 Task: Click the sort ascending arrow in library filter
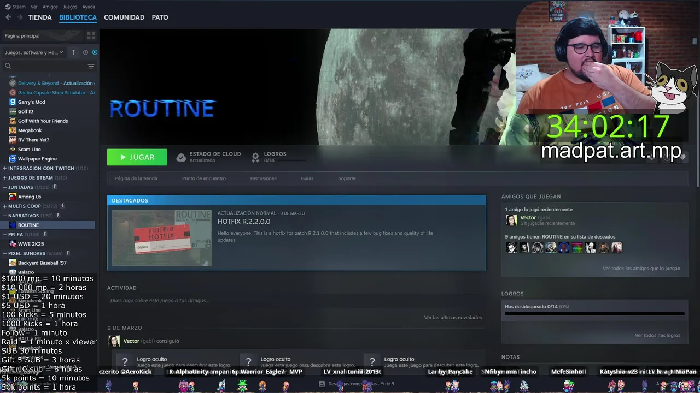[74, 52]
